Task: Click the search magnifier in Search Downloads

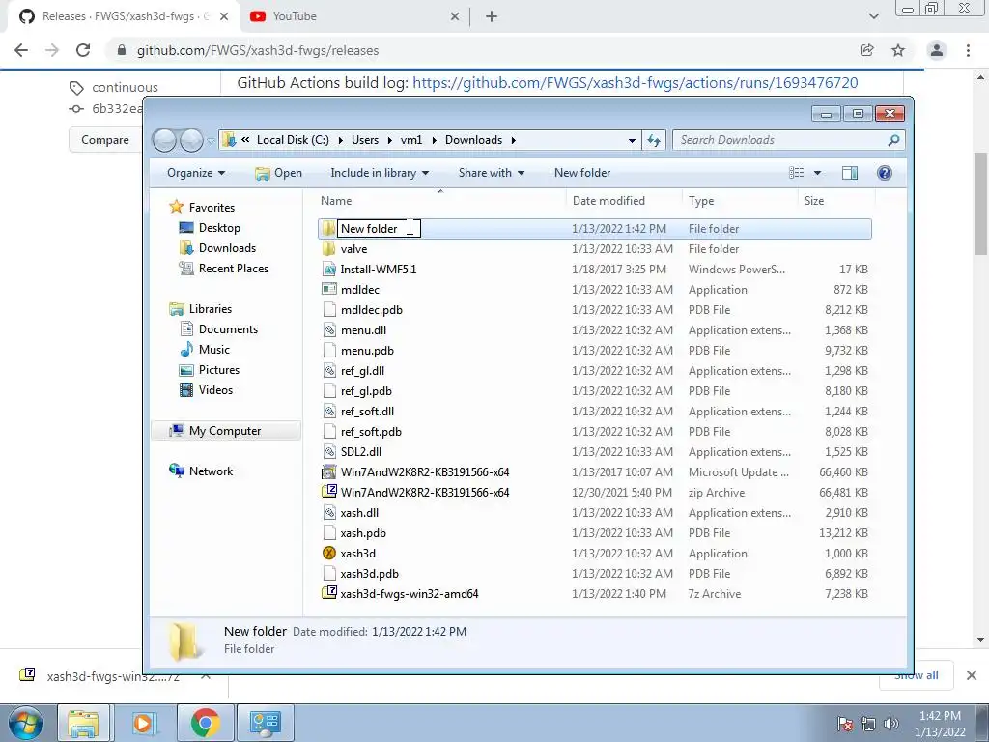Action: click(893, 140)
